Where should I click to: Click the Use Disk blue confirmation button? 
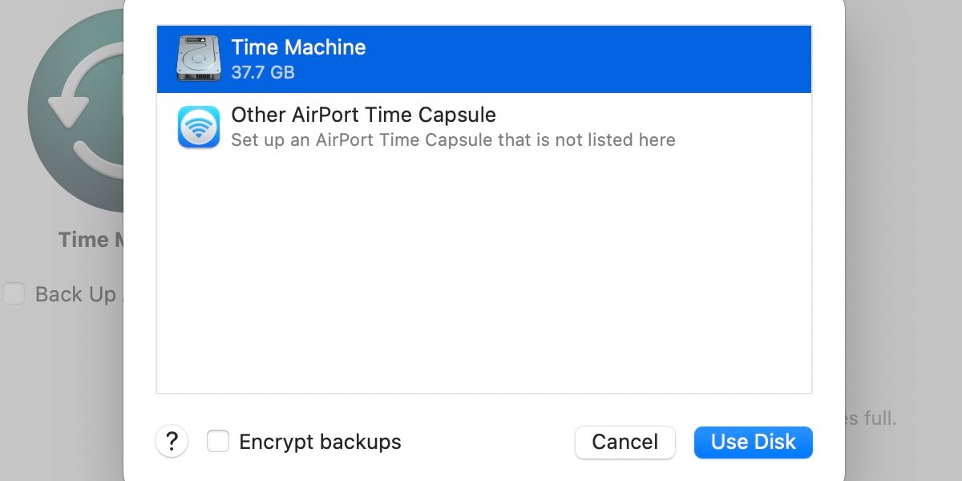[752, 442]
